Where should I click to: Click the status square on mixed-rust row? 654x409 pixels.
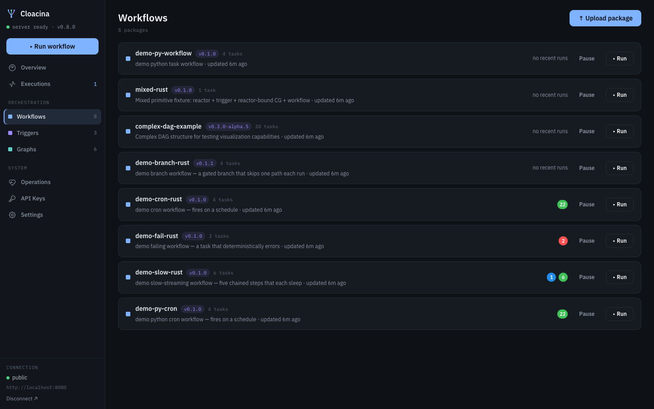pos(128,95)
